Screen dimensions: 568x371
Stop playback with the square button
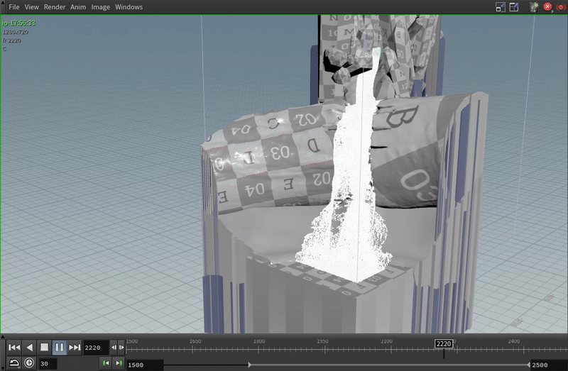click(x=44, y=348)
